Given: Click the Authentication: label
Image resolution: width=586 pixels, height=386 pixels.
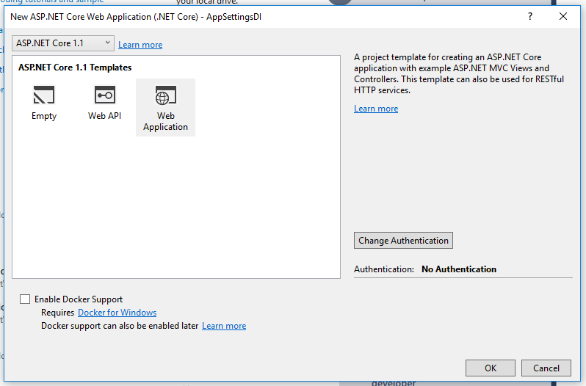Looking at the screenshot, I should coord(384,269).
